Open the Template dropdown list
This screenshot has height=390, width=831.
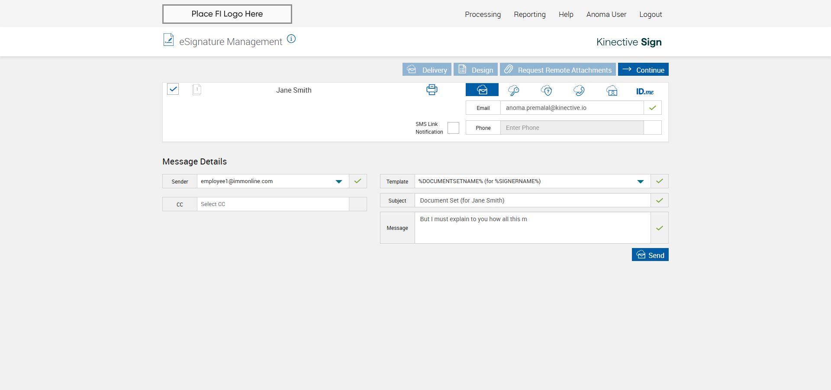pos(640,181)
